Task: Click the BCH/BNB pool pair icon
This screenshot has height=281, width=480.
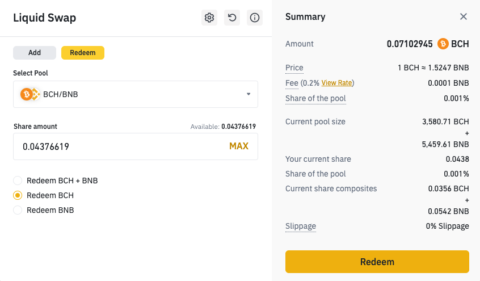Action: tap(30, 94)
